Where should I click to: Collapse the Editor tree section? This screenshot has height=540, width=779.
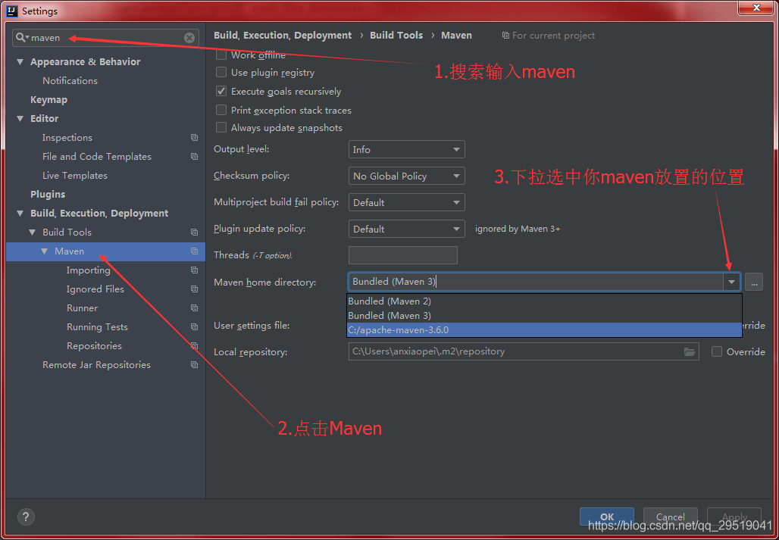pos(20,119)
